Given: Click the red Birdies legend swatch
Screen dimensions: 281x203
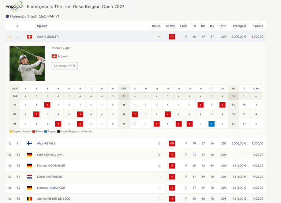Looking at the screenshot, I should coord(34,131).
